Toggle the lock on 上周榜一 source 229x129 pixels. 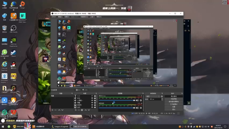coord(95,101)
